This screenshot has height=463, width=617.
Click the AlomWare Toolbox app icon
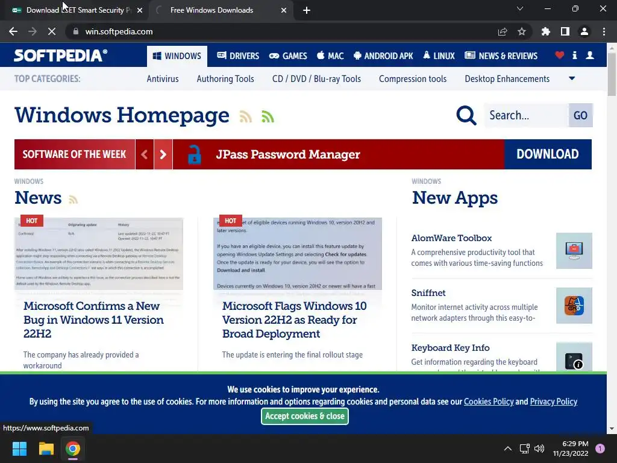point(574,251)
